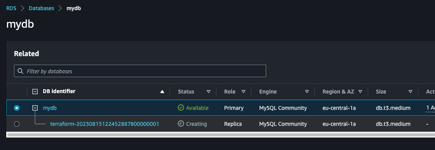Click the Replica role cell
The height and width of the screenshot is (150, 435).
[233, 124]
